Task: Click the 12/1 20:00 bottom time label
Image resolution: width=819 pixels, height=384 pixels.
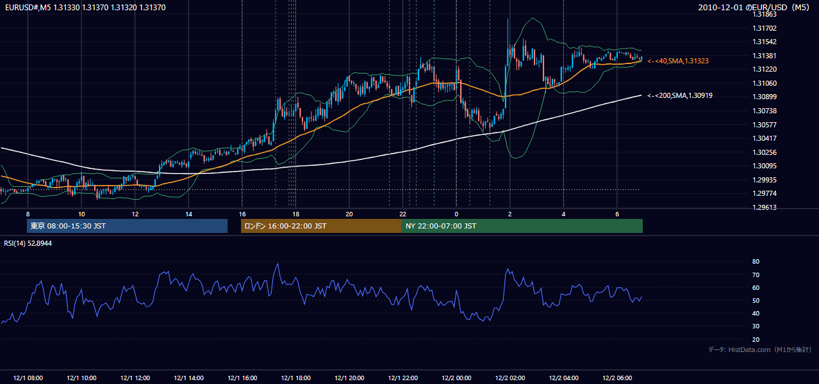Action: click(x=349, y=378)
